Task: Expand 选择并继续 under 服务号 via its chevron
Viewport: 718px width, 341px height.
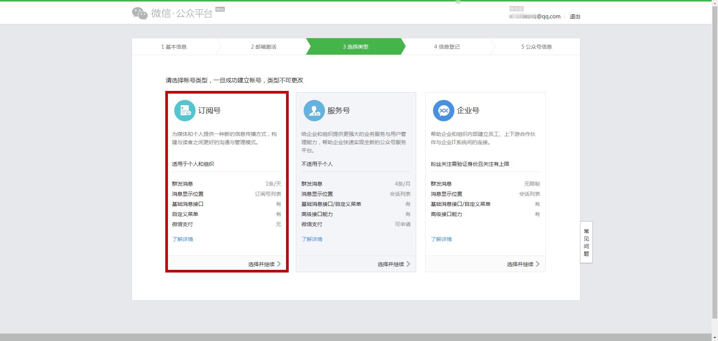Action: point(409,264)
